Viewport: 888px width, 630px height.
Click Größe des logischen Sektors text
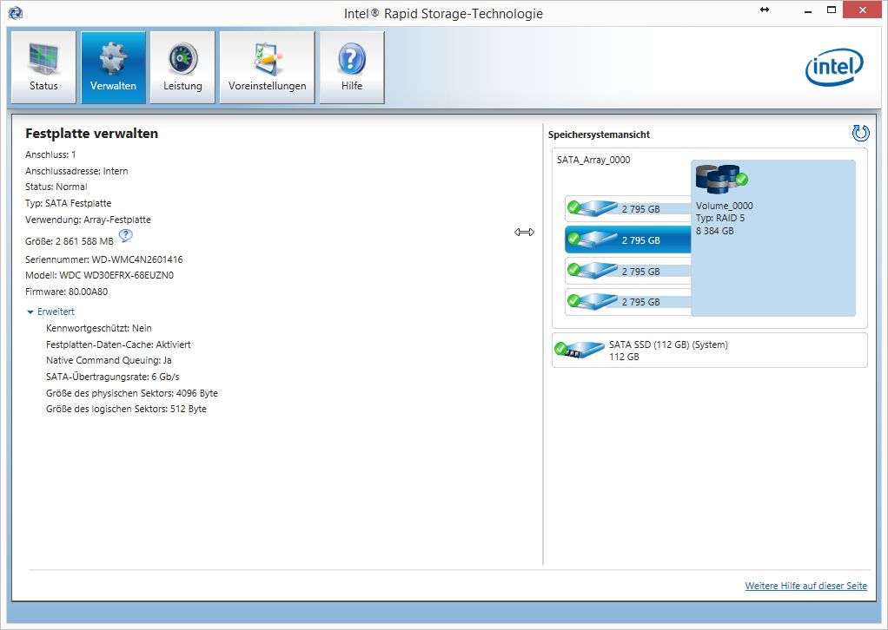[x=126, y=409]
